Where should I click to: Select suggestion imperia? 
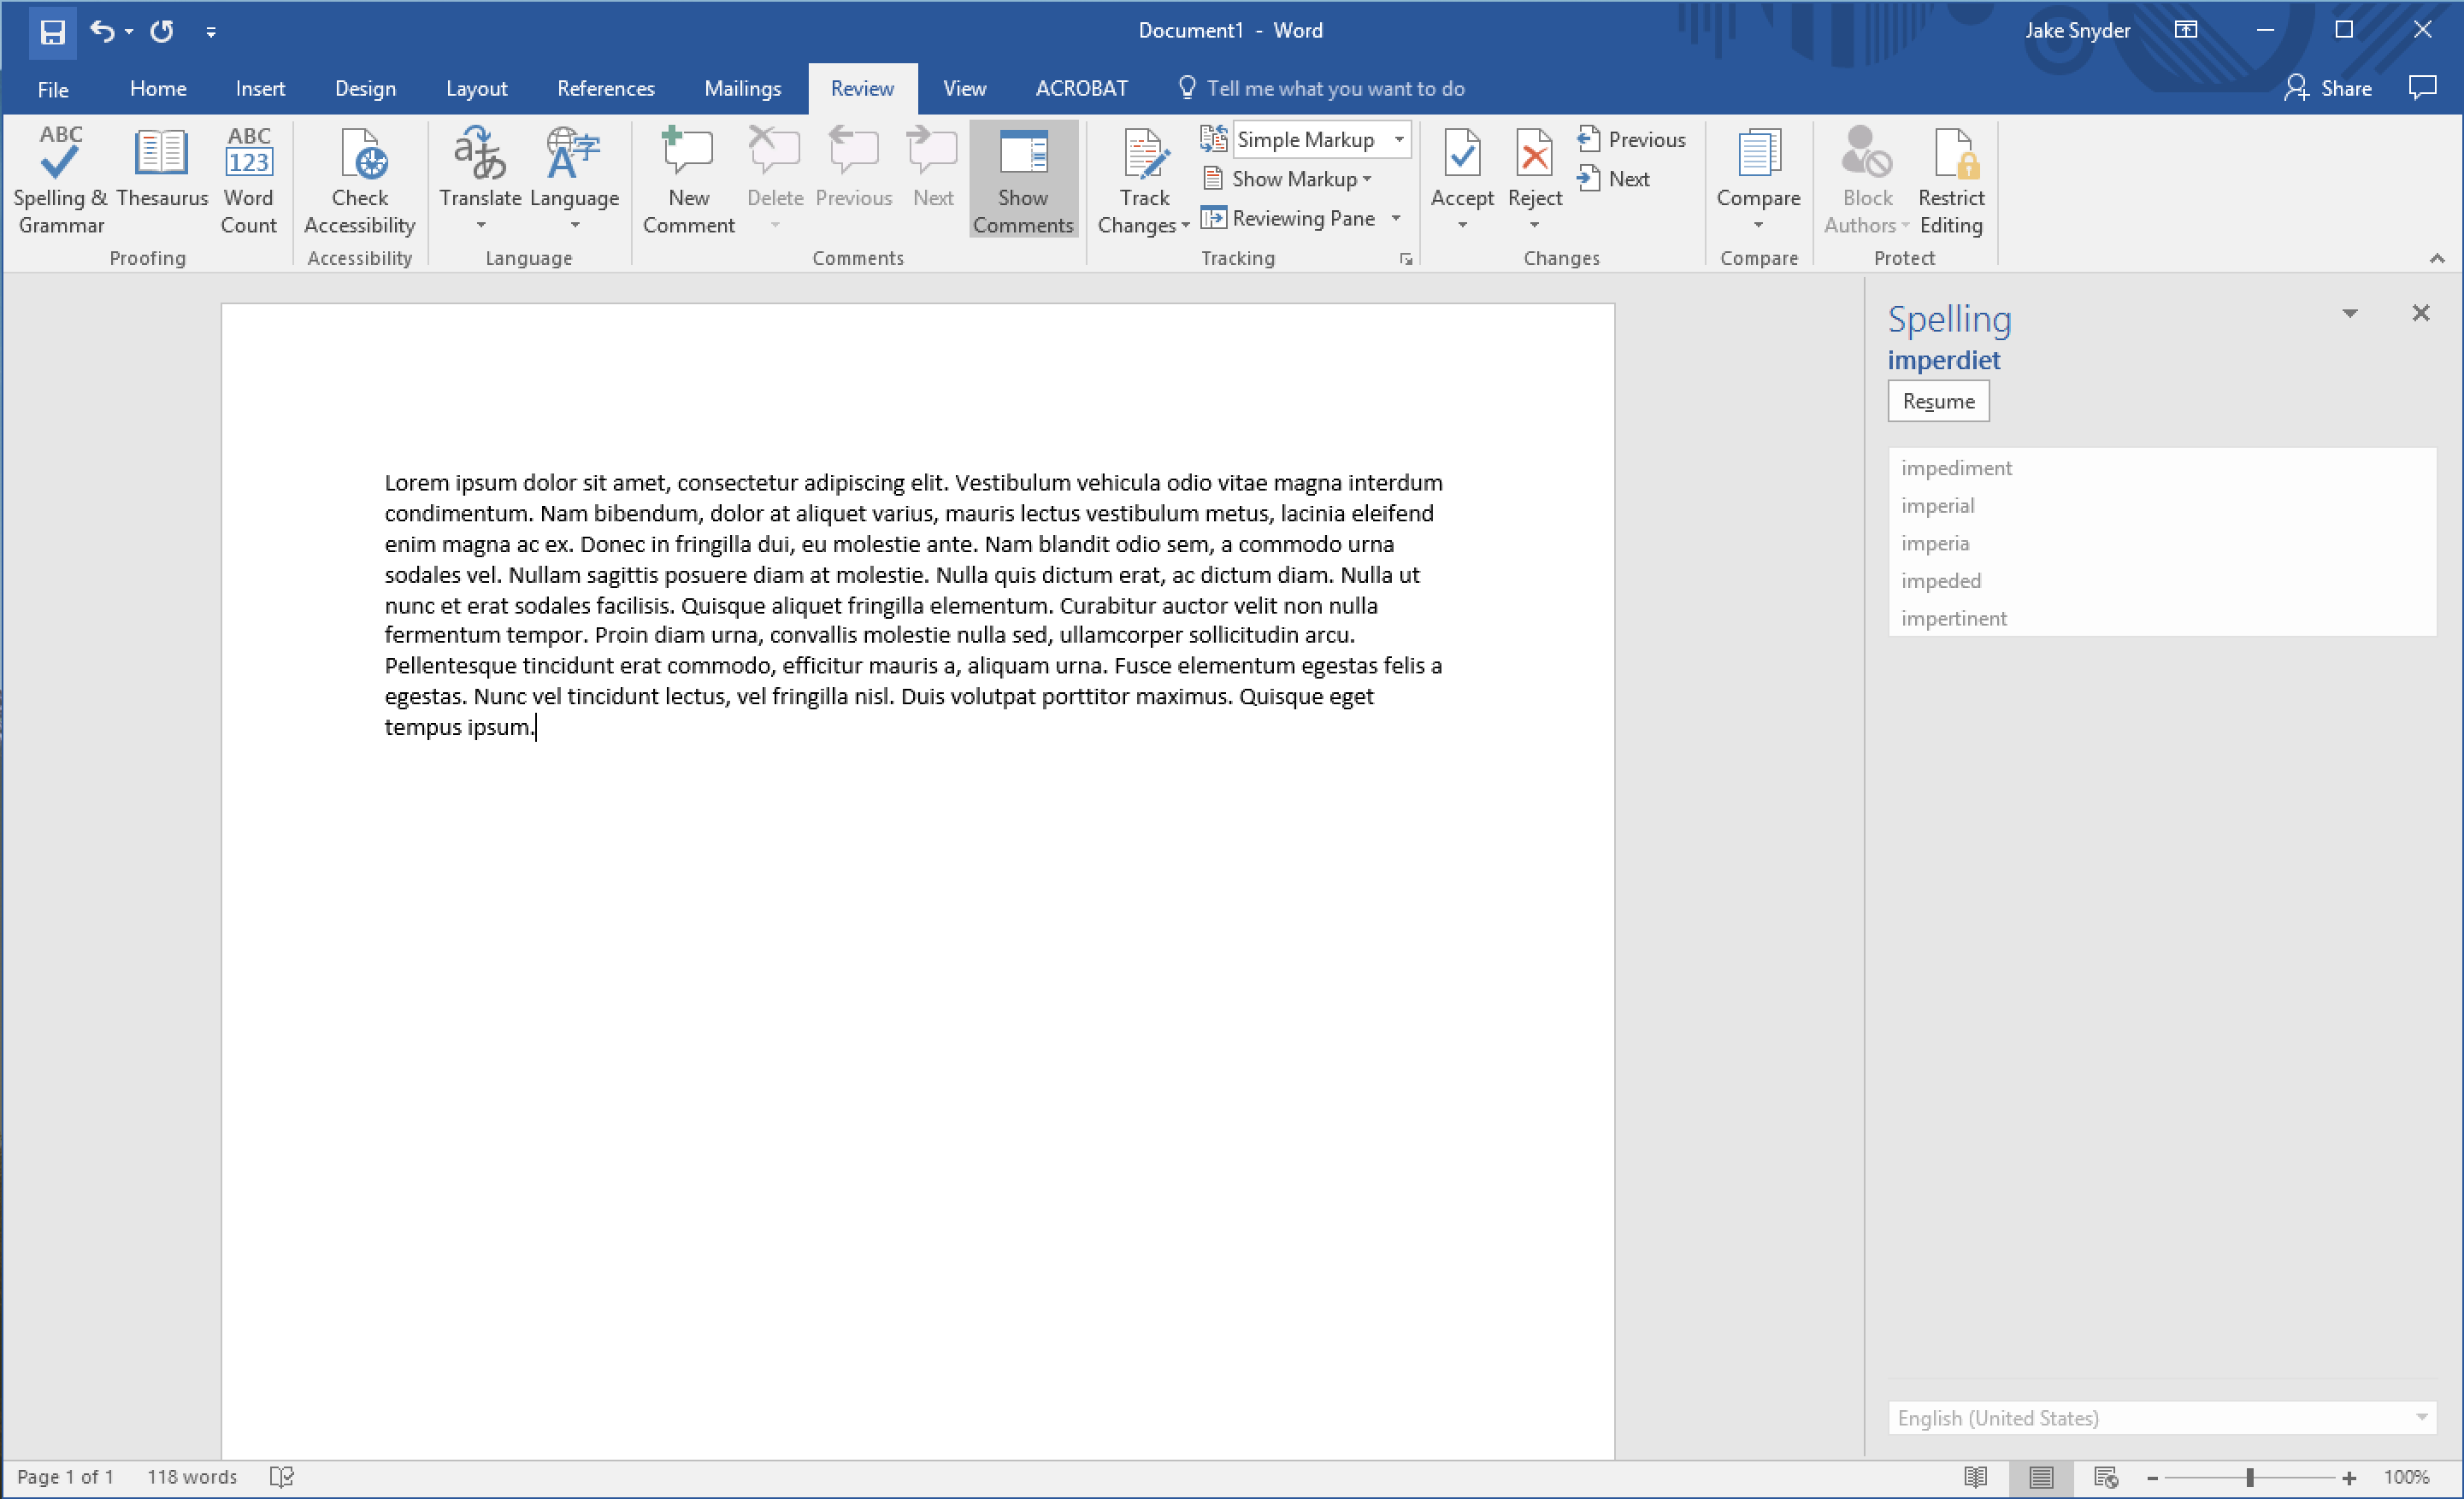(2161, 544)
